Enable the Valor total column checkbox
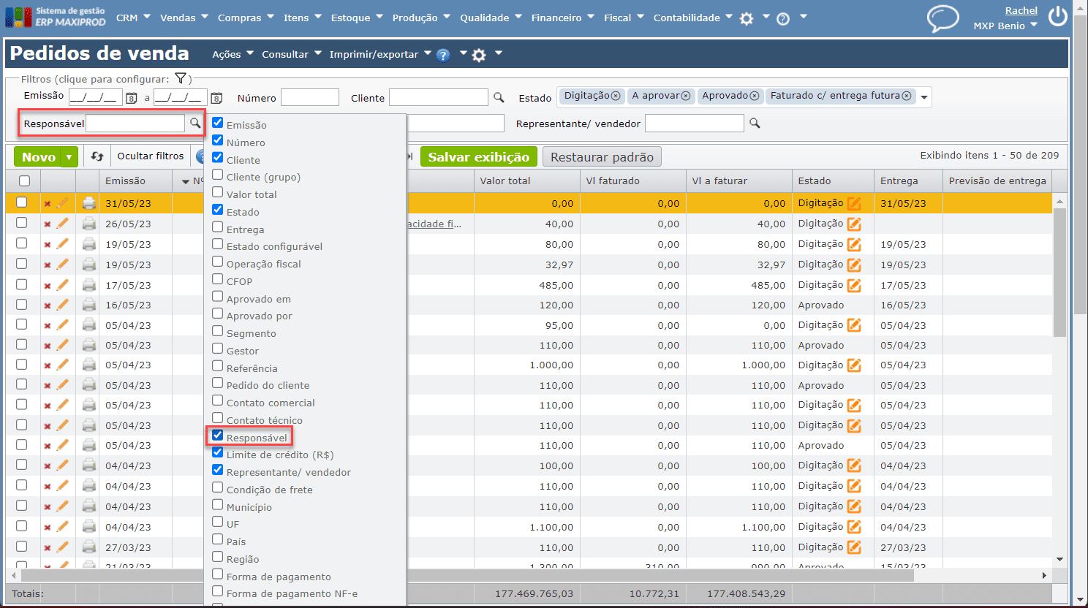Screen dimensions: 1088x608 tap(218, 192)
